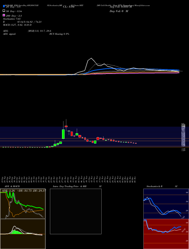Click the 'Stochastics: 7.65' reading
The image size is (189, 249).
[12, 19]
